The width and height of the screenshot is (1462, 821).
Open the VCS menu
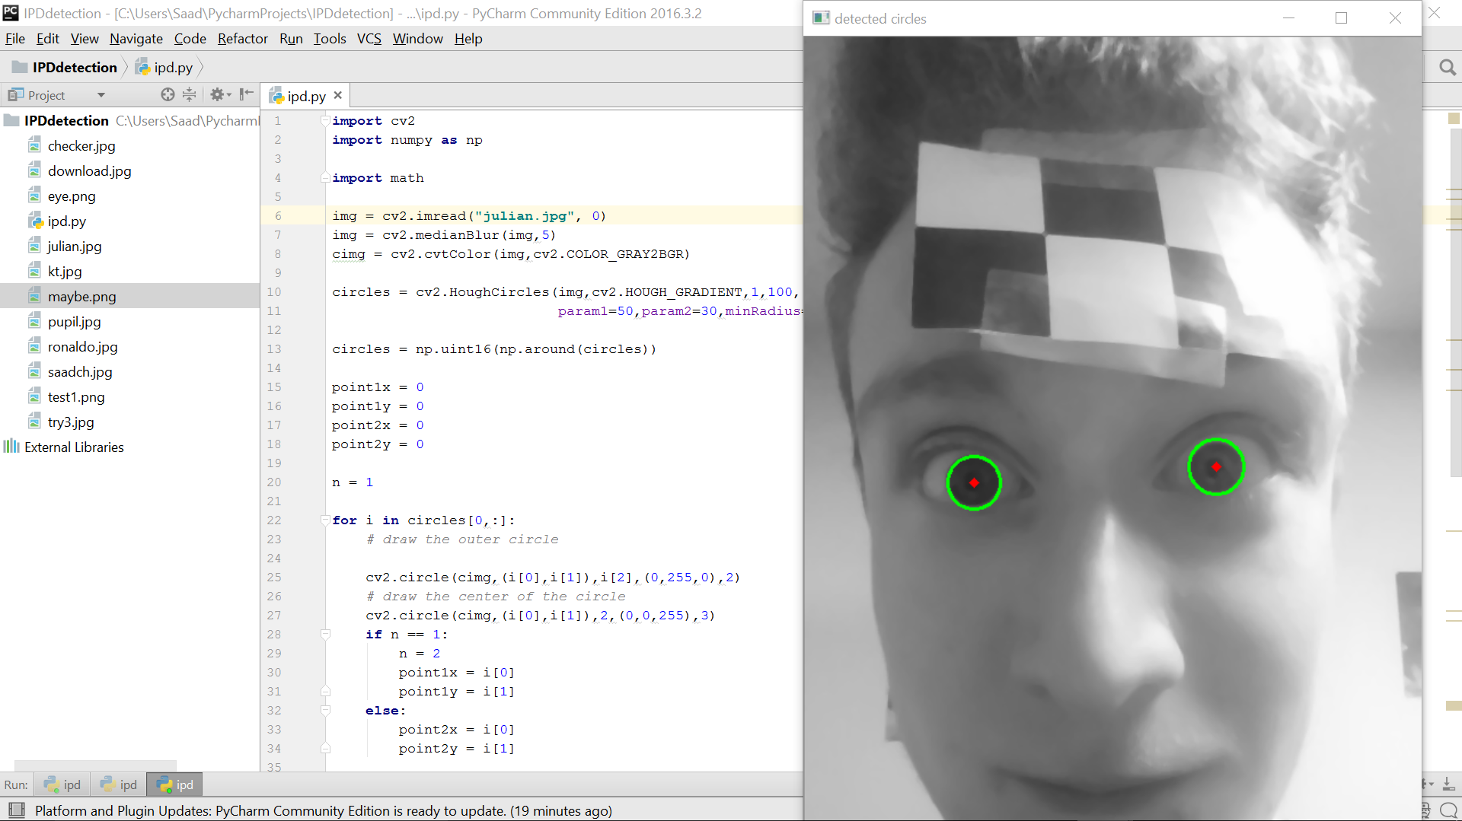point(369,39)
